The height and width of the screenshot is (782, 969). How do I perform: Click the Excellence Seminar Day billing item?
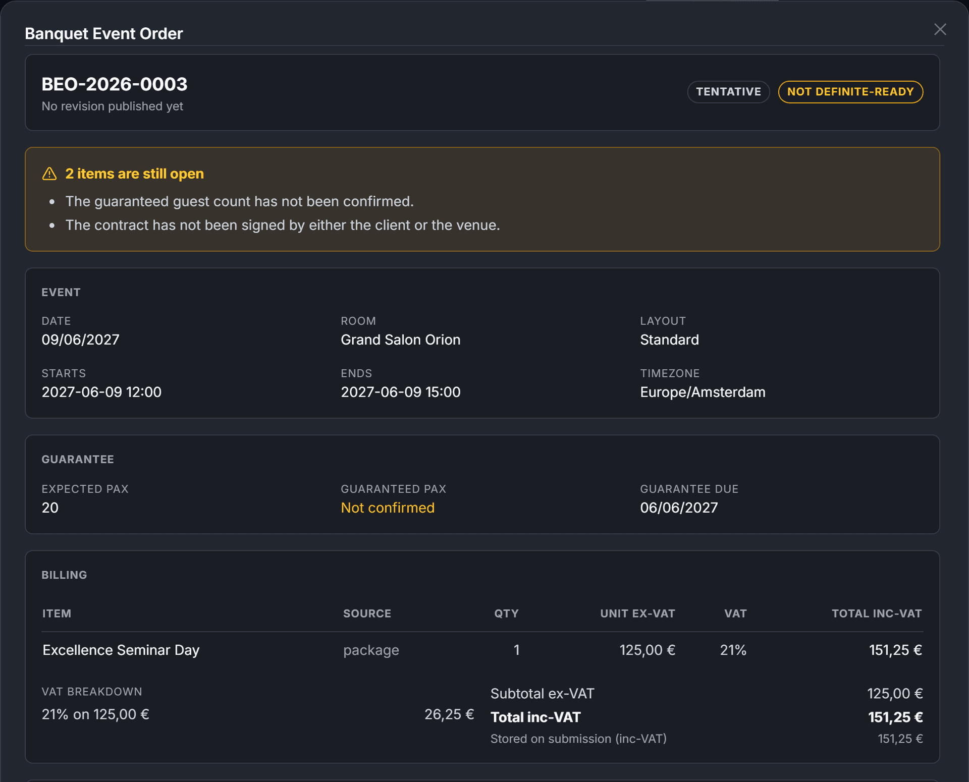click(x=121, y=650)
